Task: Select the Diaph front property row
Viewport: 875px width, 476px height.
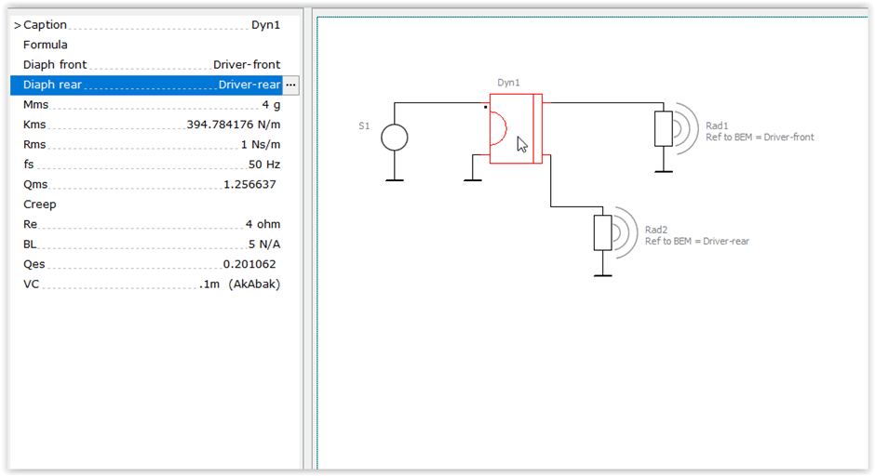Action: 151,65
